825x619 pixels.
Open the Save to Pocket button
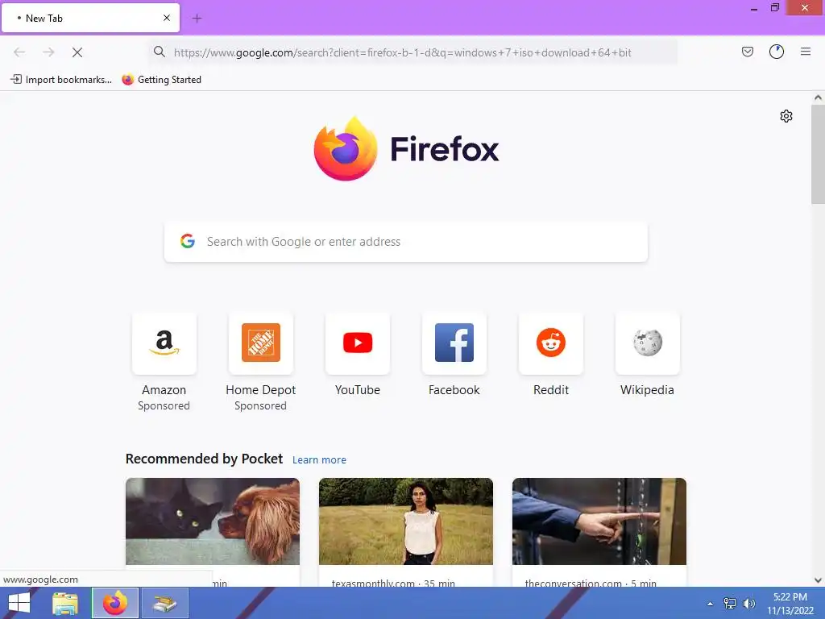coord(747,52)
